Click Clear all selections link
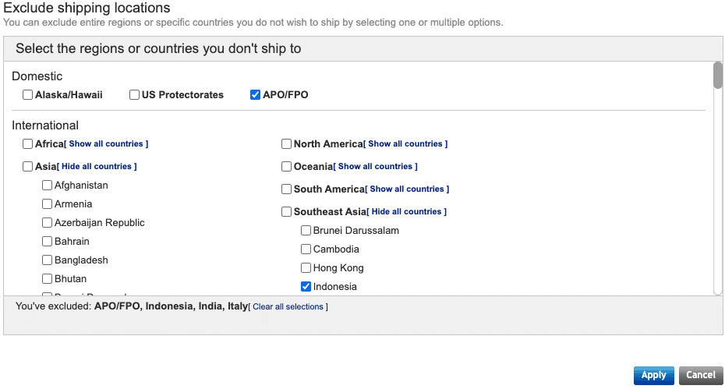The height and width of the screenshot is (389, 725). tap(288, 307)
